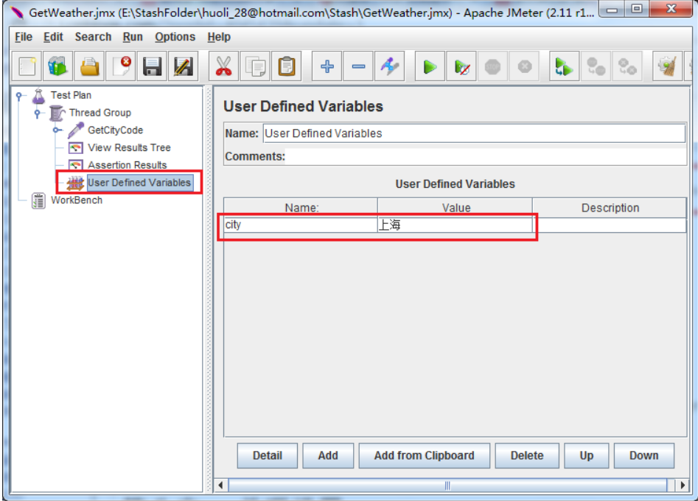The width and height of the screenshot is (698, 501).
Task: Expand the GetCityCode tree node handle
Action: click(56, 130)
